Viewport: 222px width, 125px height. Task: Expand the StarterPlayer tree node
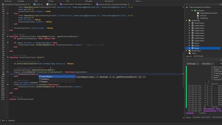pos(187,51)
